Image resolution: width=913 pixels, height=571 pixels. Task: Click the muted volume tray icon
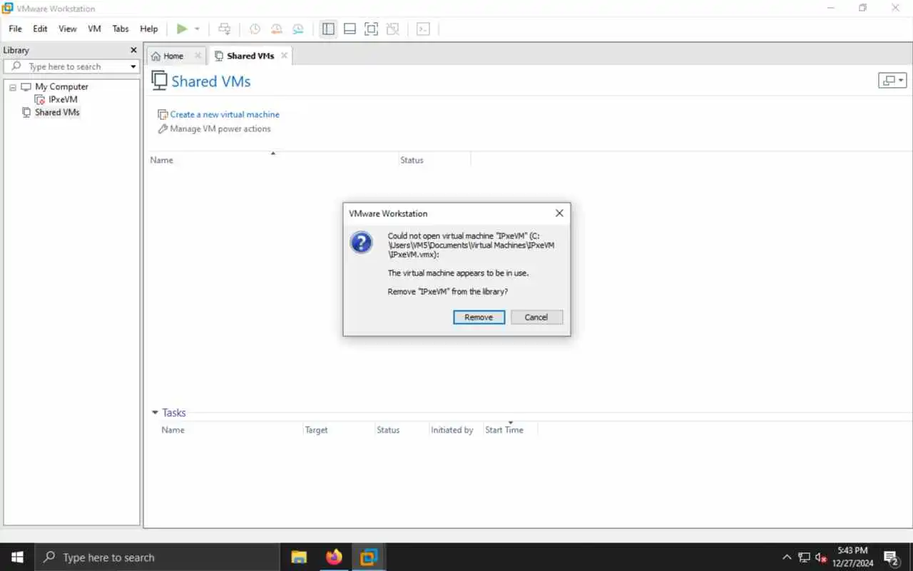(x=821, y=557)
